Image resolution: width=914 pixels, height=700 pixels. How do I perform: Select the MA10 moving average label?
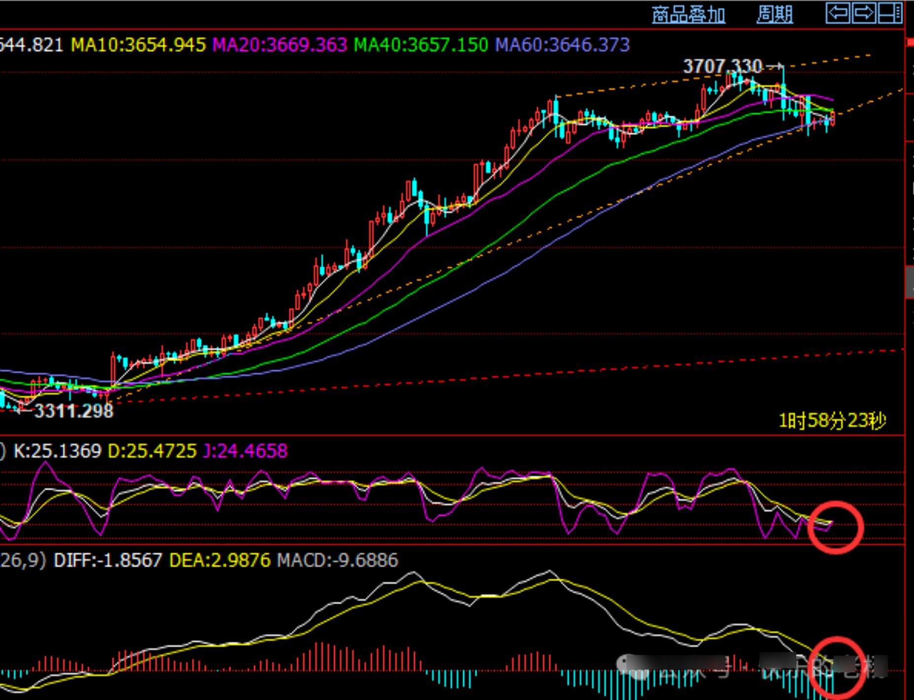click(x=138, y=45)
